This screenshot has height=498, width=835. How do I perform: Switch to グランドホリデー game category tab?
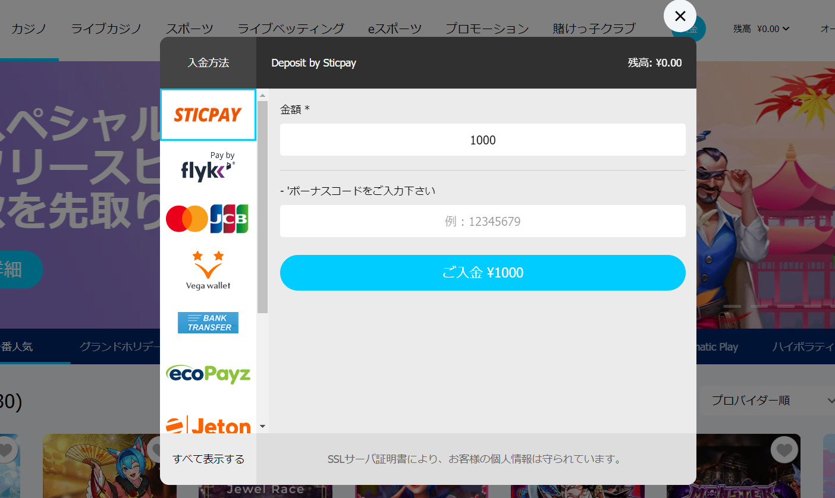coord(120,346)
